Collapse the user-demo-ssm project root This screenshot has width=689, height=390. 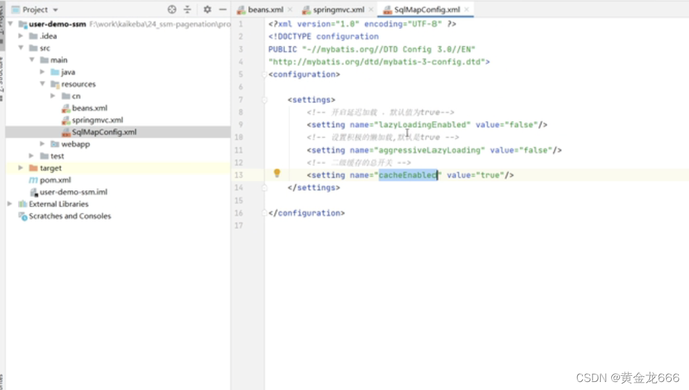(x=10, y=23)
